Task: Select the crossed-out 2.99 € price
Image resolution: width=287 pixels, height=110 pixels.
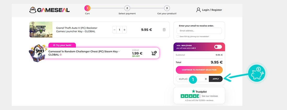Action: point(135,50)
